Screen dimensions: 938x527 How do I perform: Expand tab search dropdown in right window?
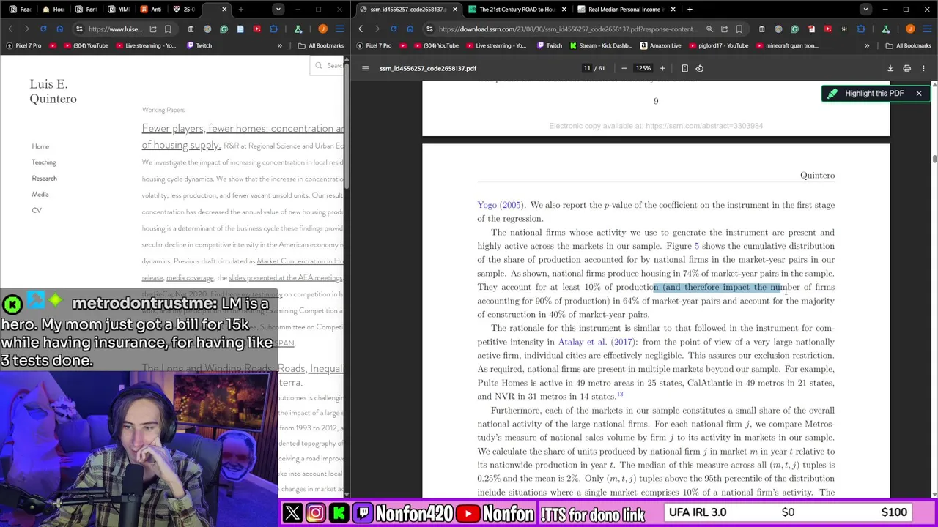[x=865, y=10]
